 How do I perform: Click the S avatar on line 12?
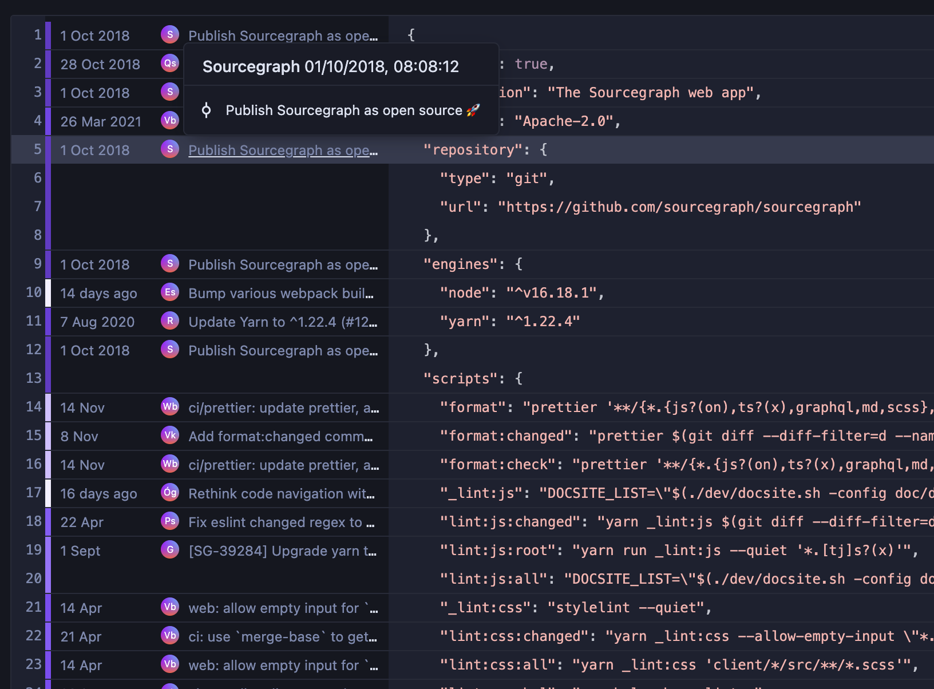[170, 349]
